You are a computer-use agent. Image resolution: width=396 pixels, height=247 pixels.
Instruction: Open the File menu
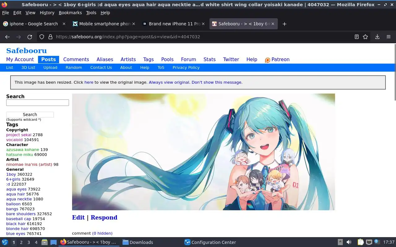pos(6,13)
